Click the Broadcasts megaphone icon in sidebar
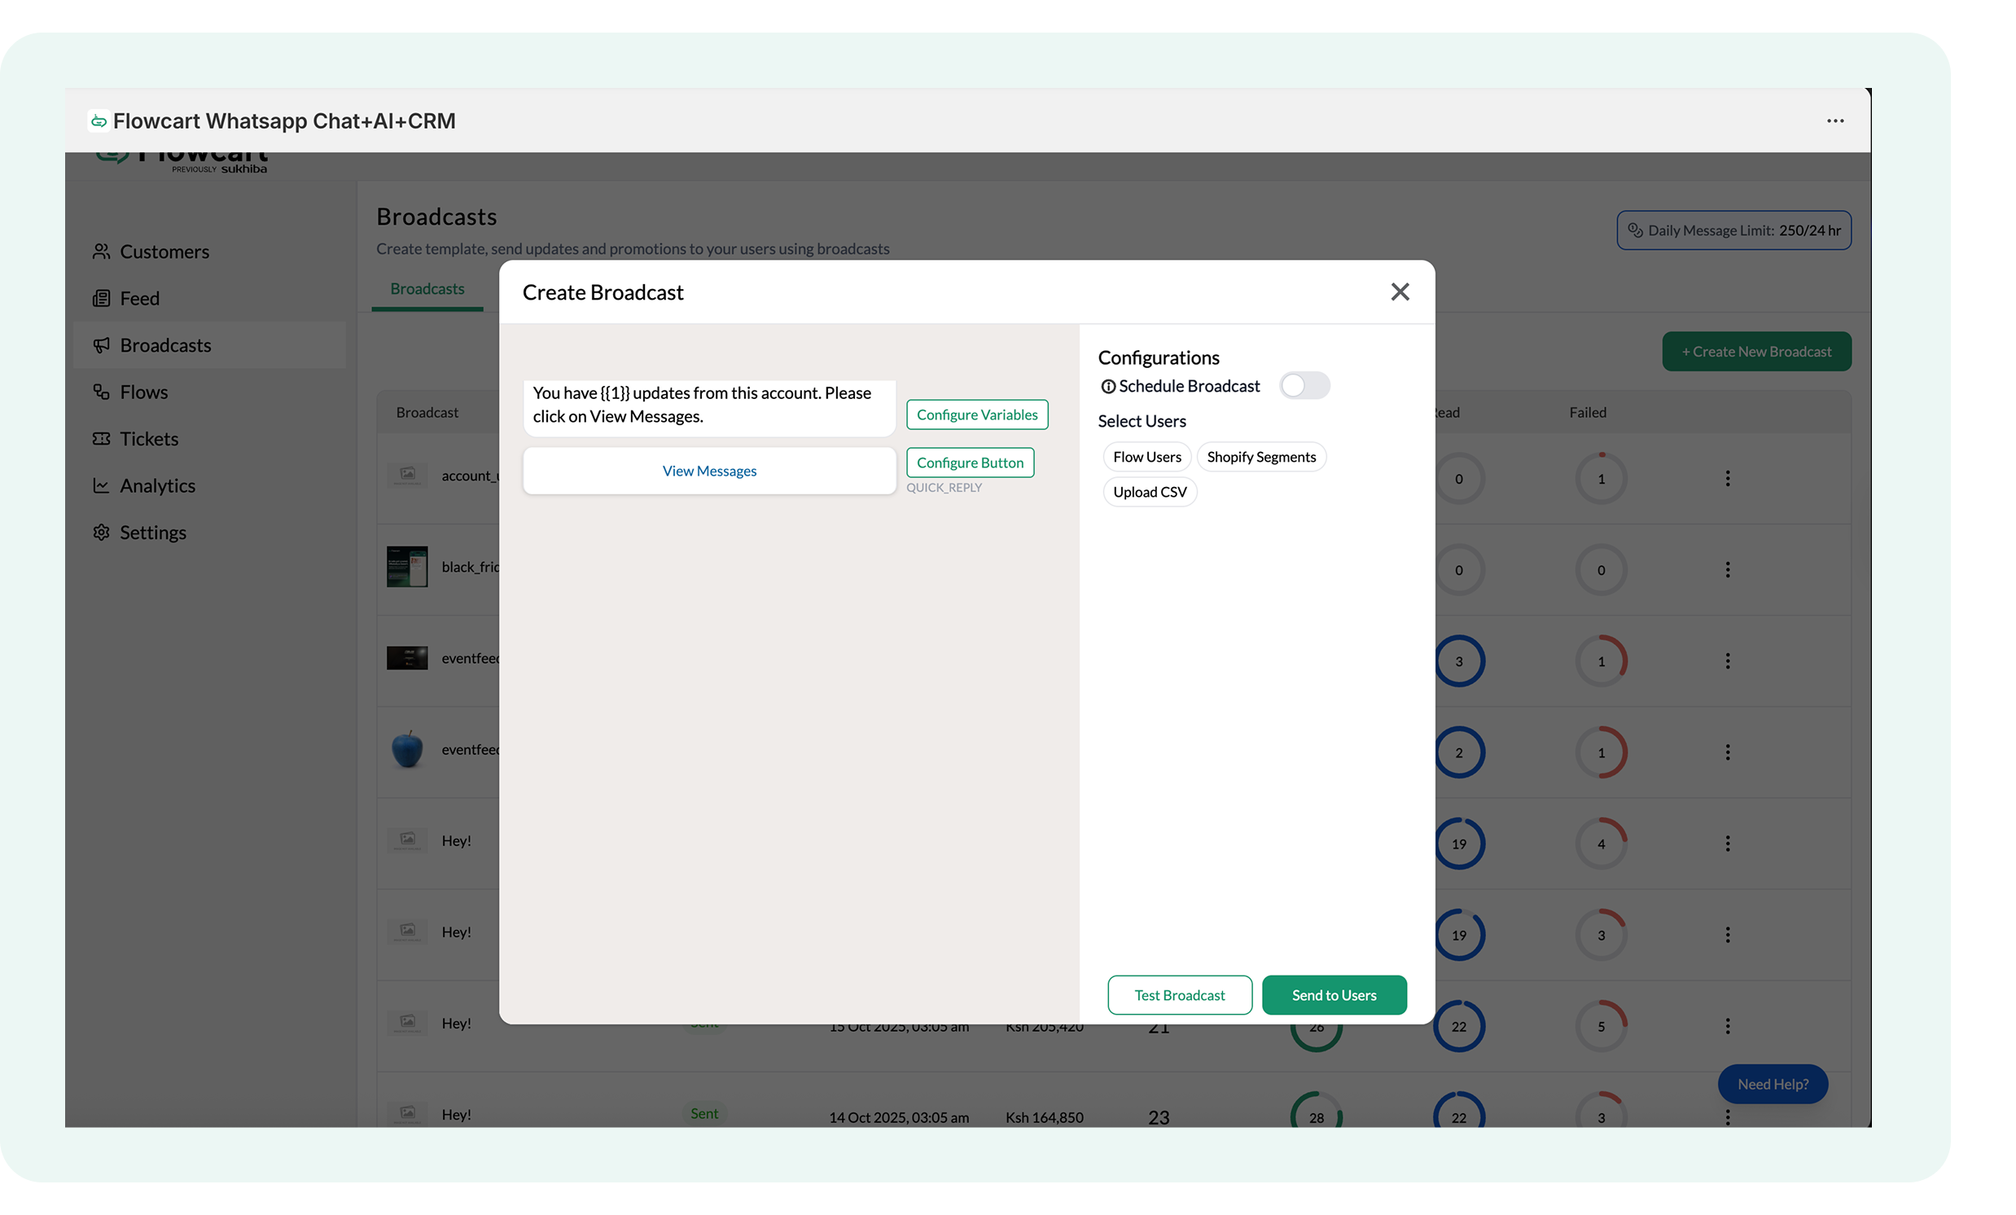The height and width of the screenshot is (1215, 2016). 101,345
